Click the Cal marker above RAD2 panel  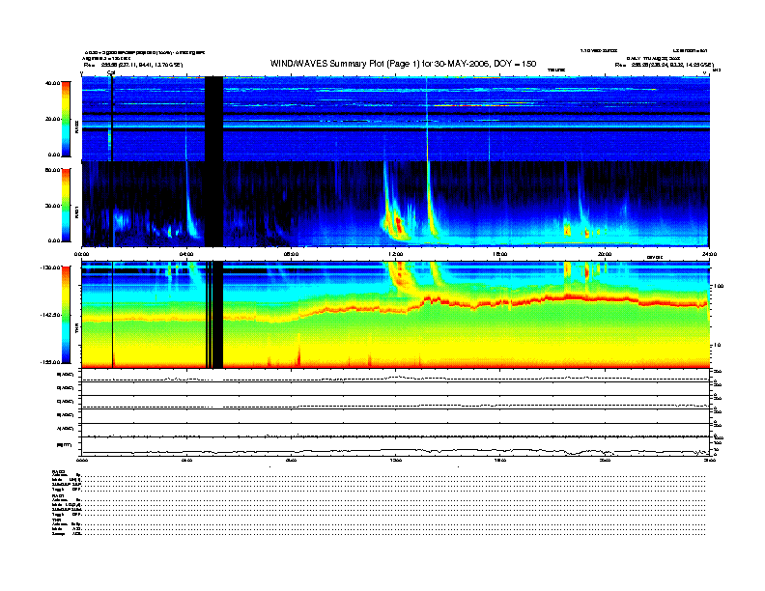(x=111, y=72)
